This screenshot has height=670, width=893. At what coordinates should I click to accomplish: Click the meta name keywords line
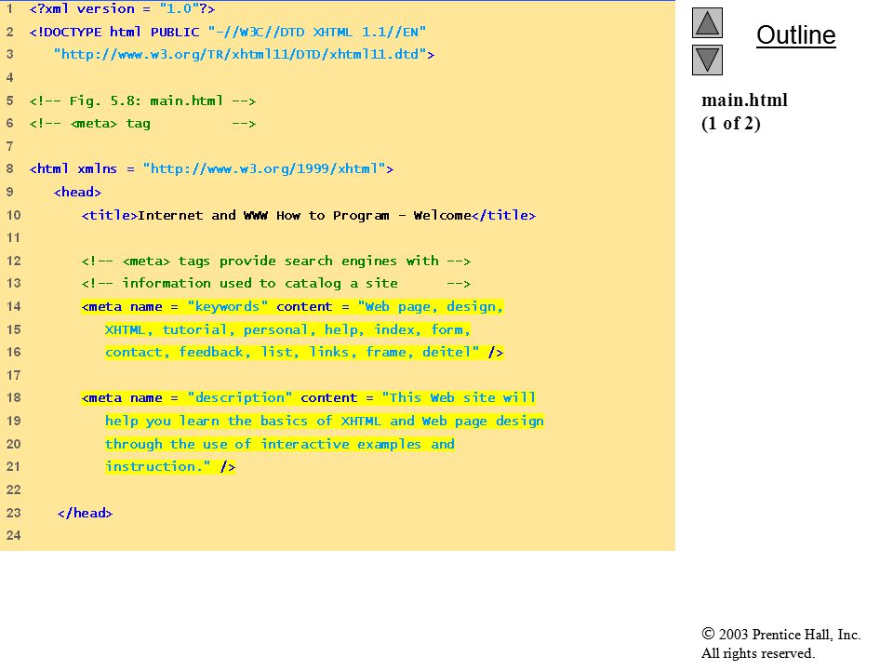pyautogui.click(x=293, y=306)
